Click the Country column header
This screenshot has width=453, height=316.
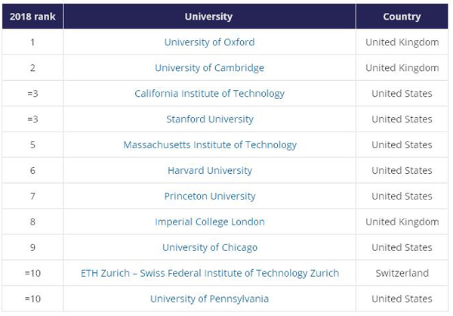(402, 17)
